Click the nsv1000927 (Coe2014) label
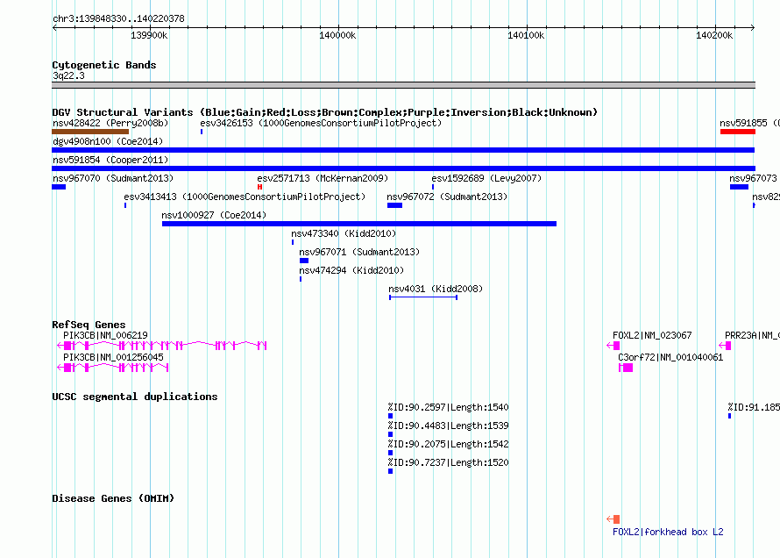 point(214,215)
